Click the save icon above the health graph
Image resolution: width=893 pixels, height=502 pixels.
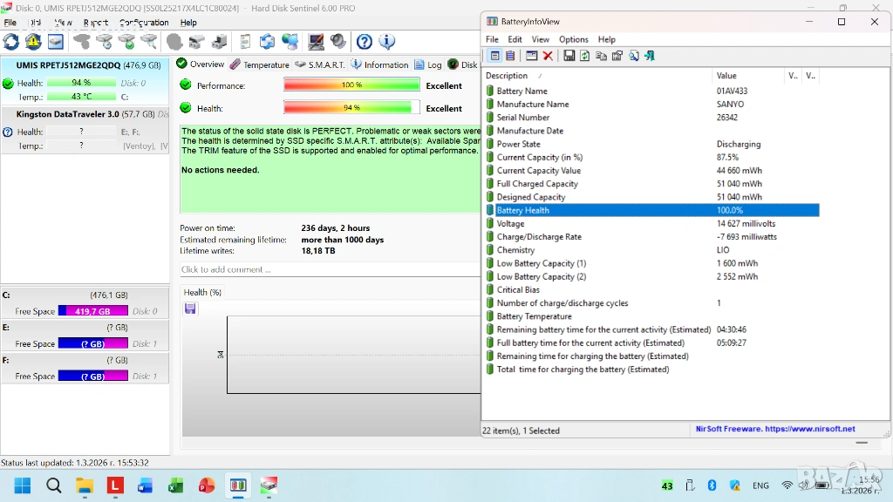(x=190, y=309)
